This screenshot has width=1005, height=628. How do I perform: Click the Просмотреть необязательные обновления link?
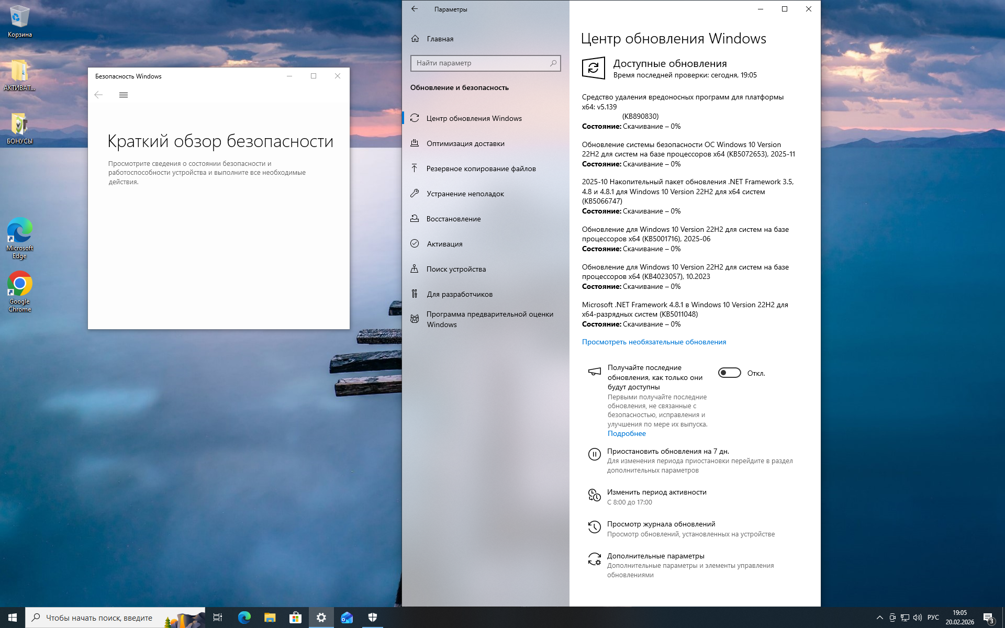click(654, 342)
